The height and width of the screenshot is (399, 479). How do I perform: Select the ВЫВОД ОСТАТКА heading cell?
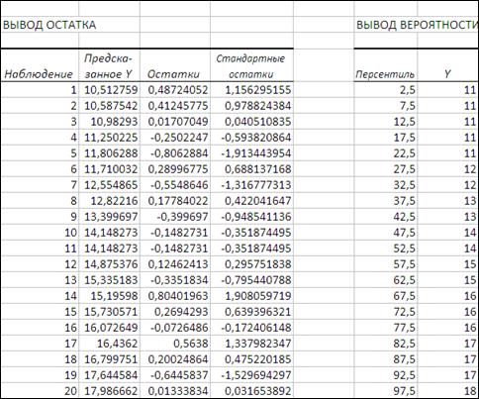pos(49,25)
